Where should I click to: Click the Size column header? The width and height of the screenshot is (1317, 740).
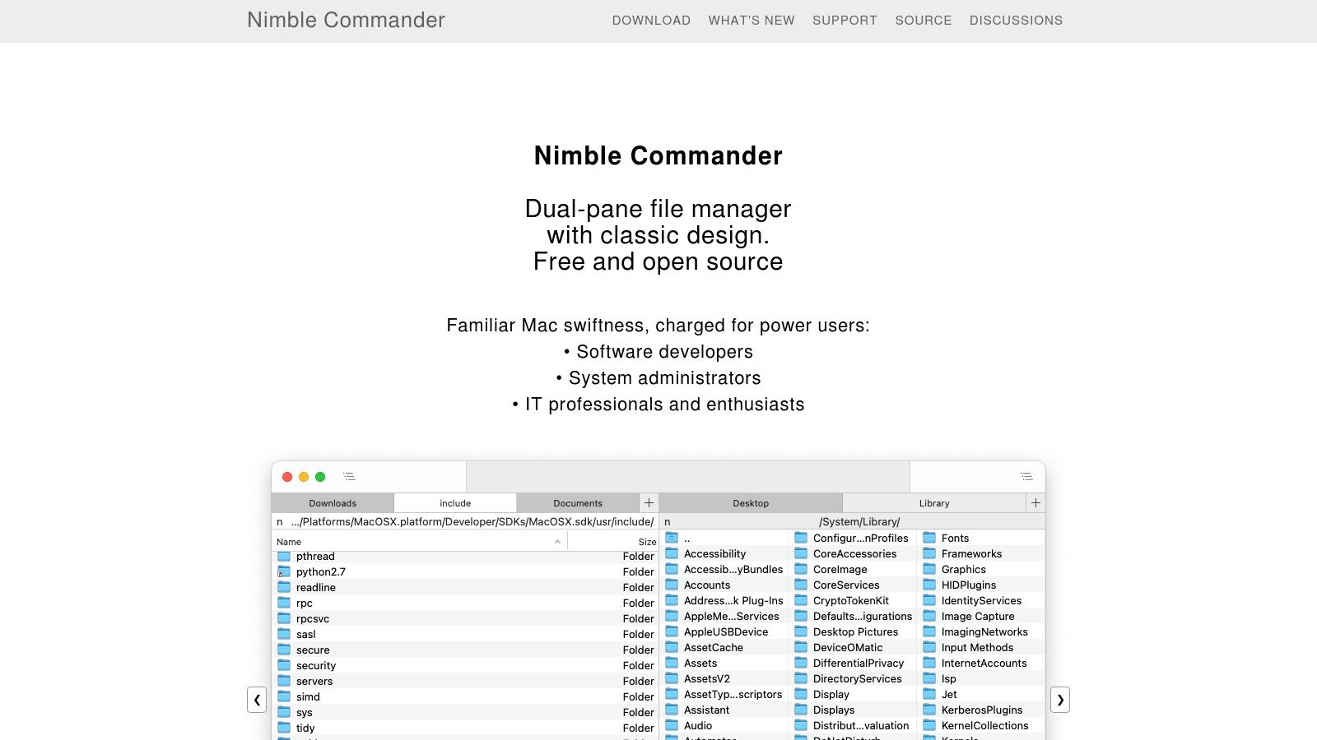[647, 542]
